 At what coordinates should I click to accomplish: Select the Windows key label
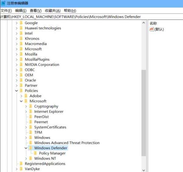point(42,138)
